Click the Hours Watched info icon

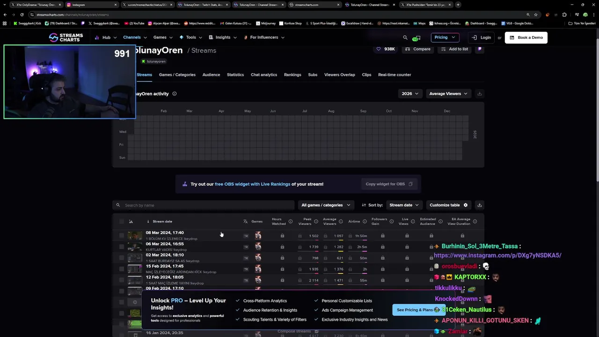coord(291,221)
